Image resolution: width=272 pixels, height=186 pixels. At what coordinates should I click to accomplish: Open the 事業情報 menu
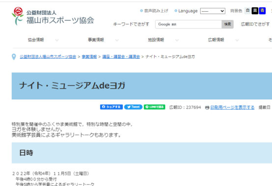pos(96,40)
